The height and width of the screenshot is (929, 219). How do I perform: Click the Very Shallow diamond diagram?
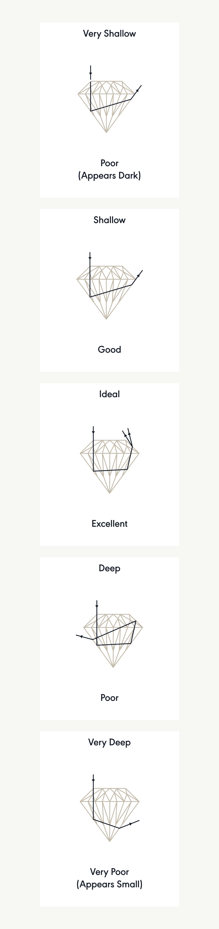110,99
